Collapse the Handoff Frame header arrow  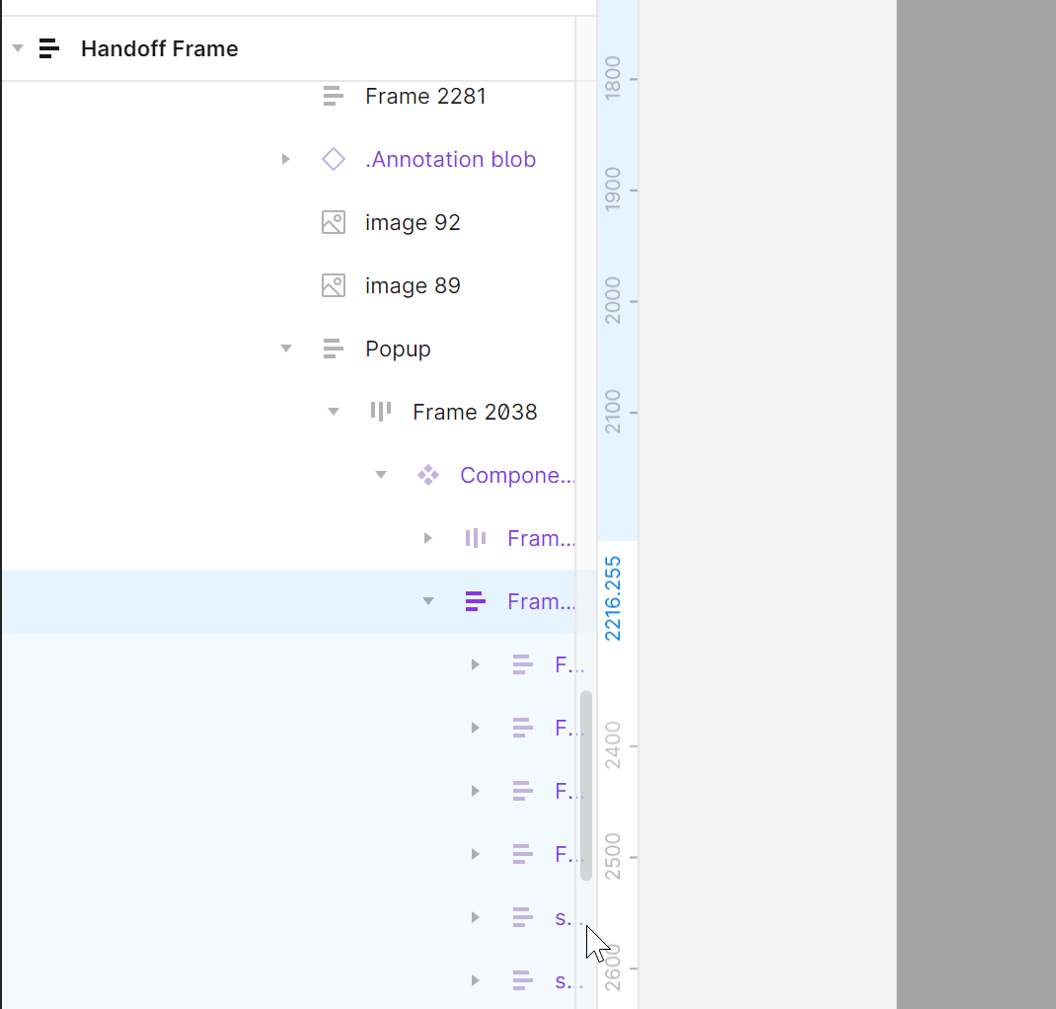click(x=18, y=48)
